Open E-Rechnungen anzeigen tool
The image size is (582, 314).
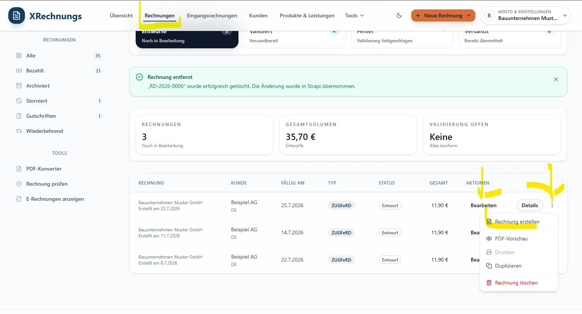(x=59, y=199)
